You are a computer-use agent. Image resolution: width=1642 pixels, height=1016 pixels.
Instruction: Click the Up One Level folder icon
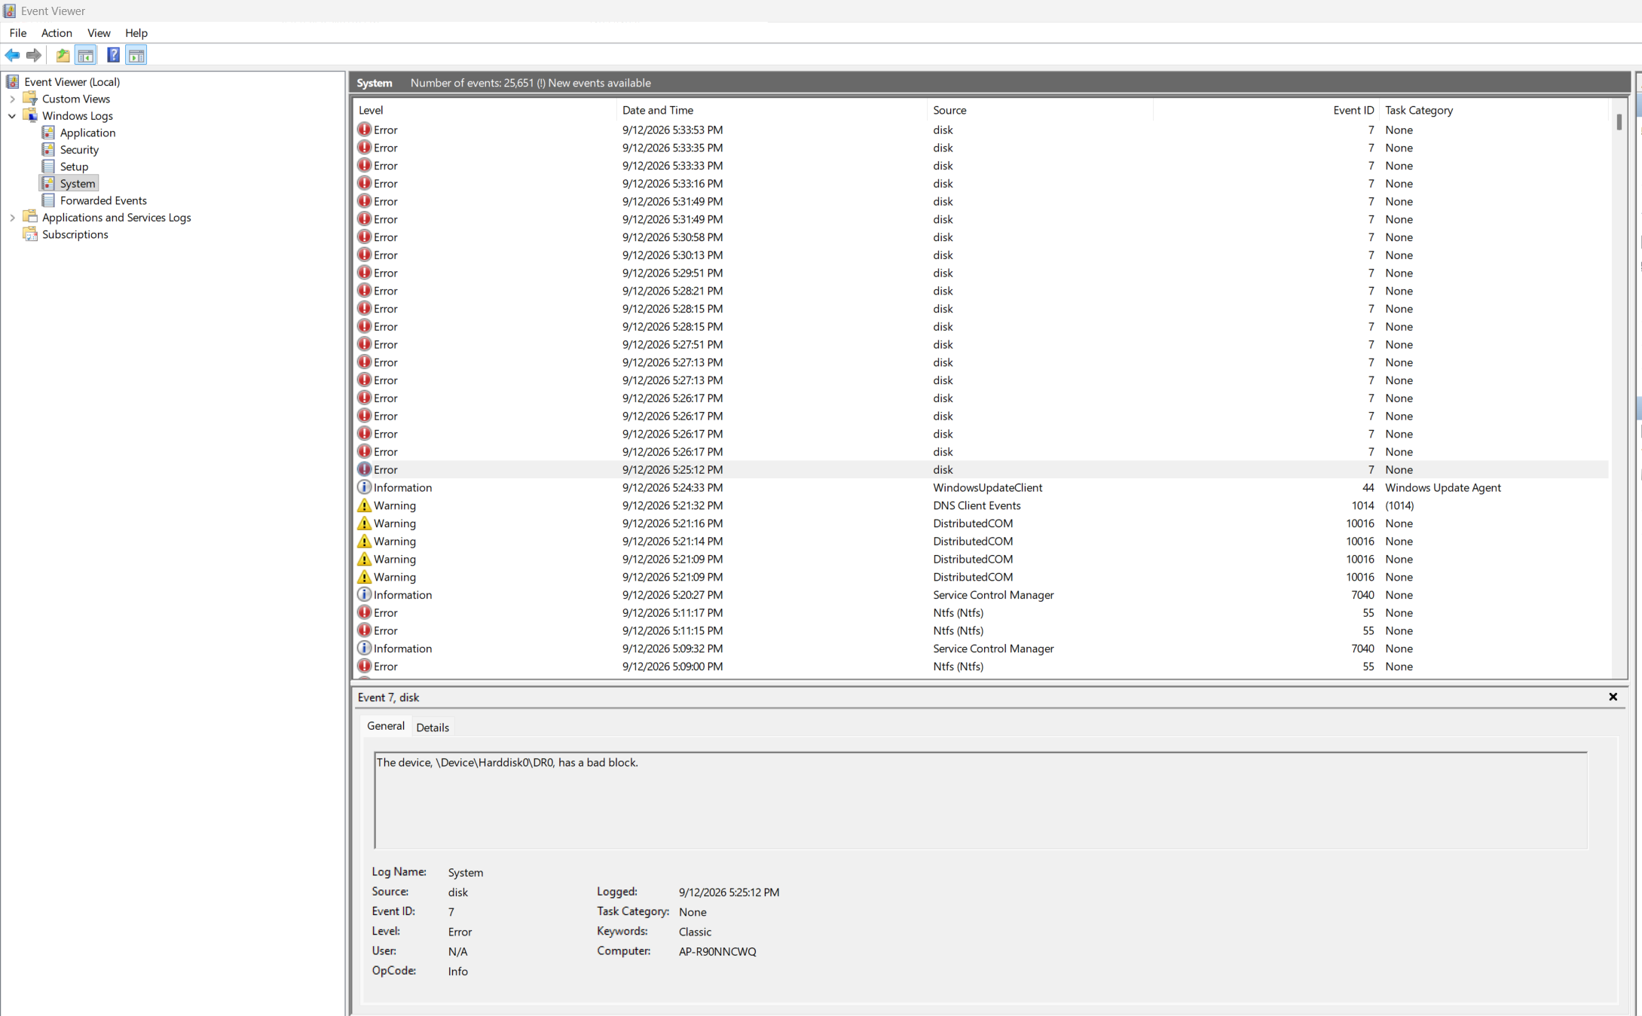coord(63,55)
